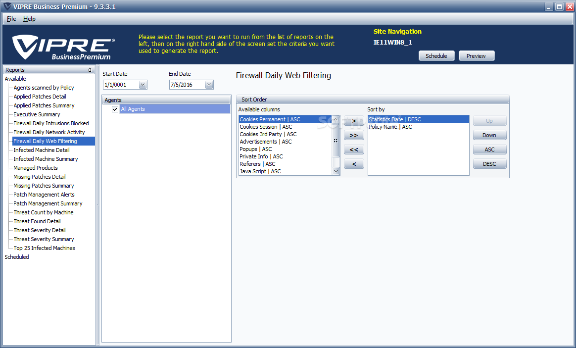This screenshot has height=348, width=576.
Task: Select Threat Found Detail report
Action: 37,222
